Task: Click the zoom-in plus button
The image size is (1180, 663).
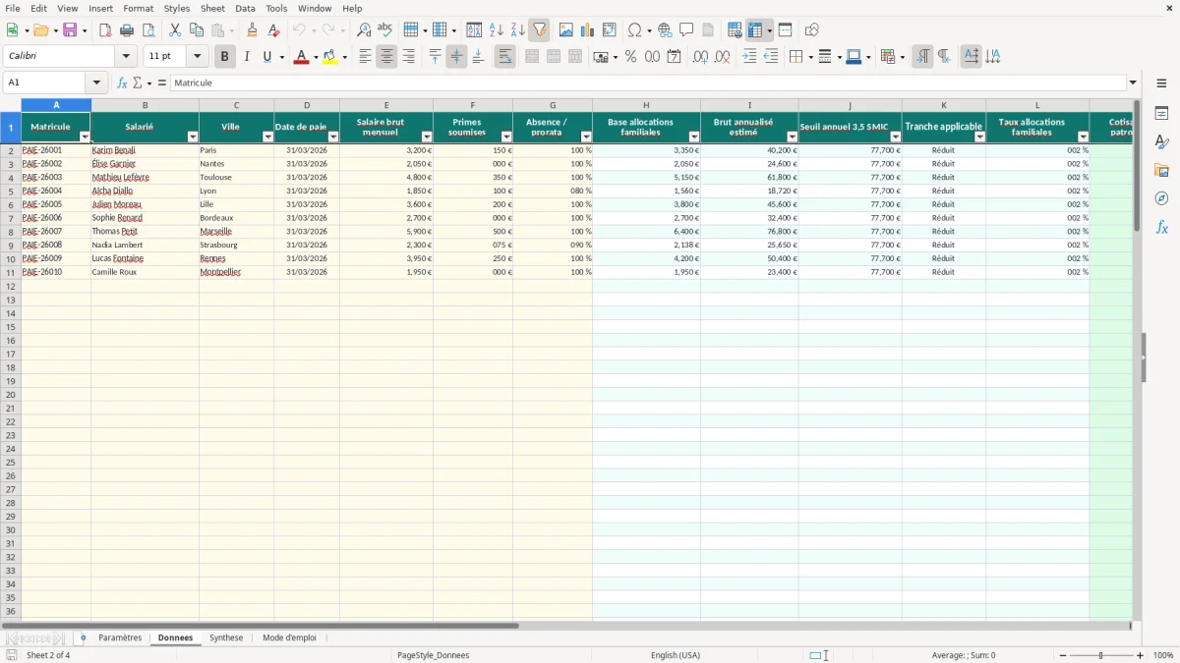Action: click(x=1141, y=655)
